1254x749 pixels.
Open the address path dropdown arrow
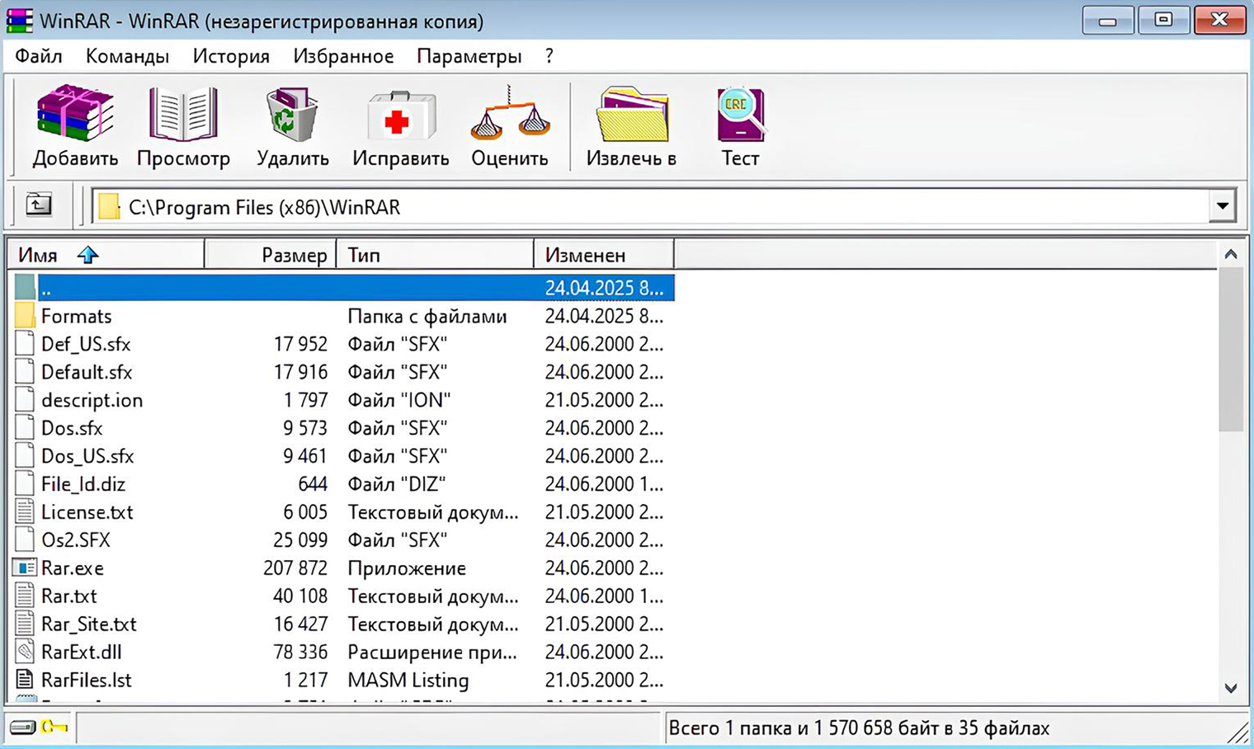(1222, 206)
